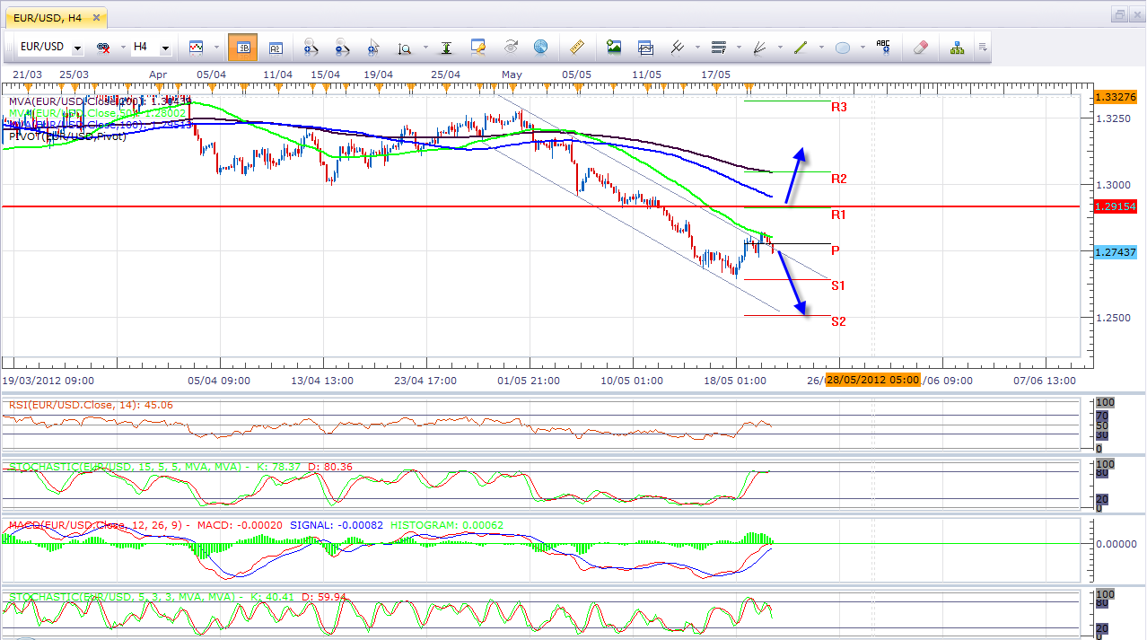Viewport: 1147px width, 640px height.
Task: Select the cursor zoom-area tool
Action: pyautogui.click(x=374, y=48)
